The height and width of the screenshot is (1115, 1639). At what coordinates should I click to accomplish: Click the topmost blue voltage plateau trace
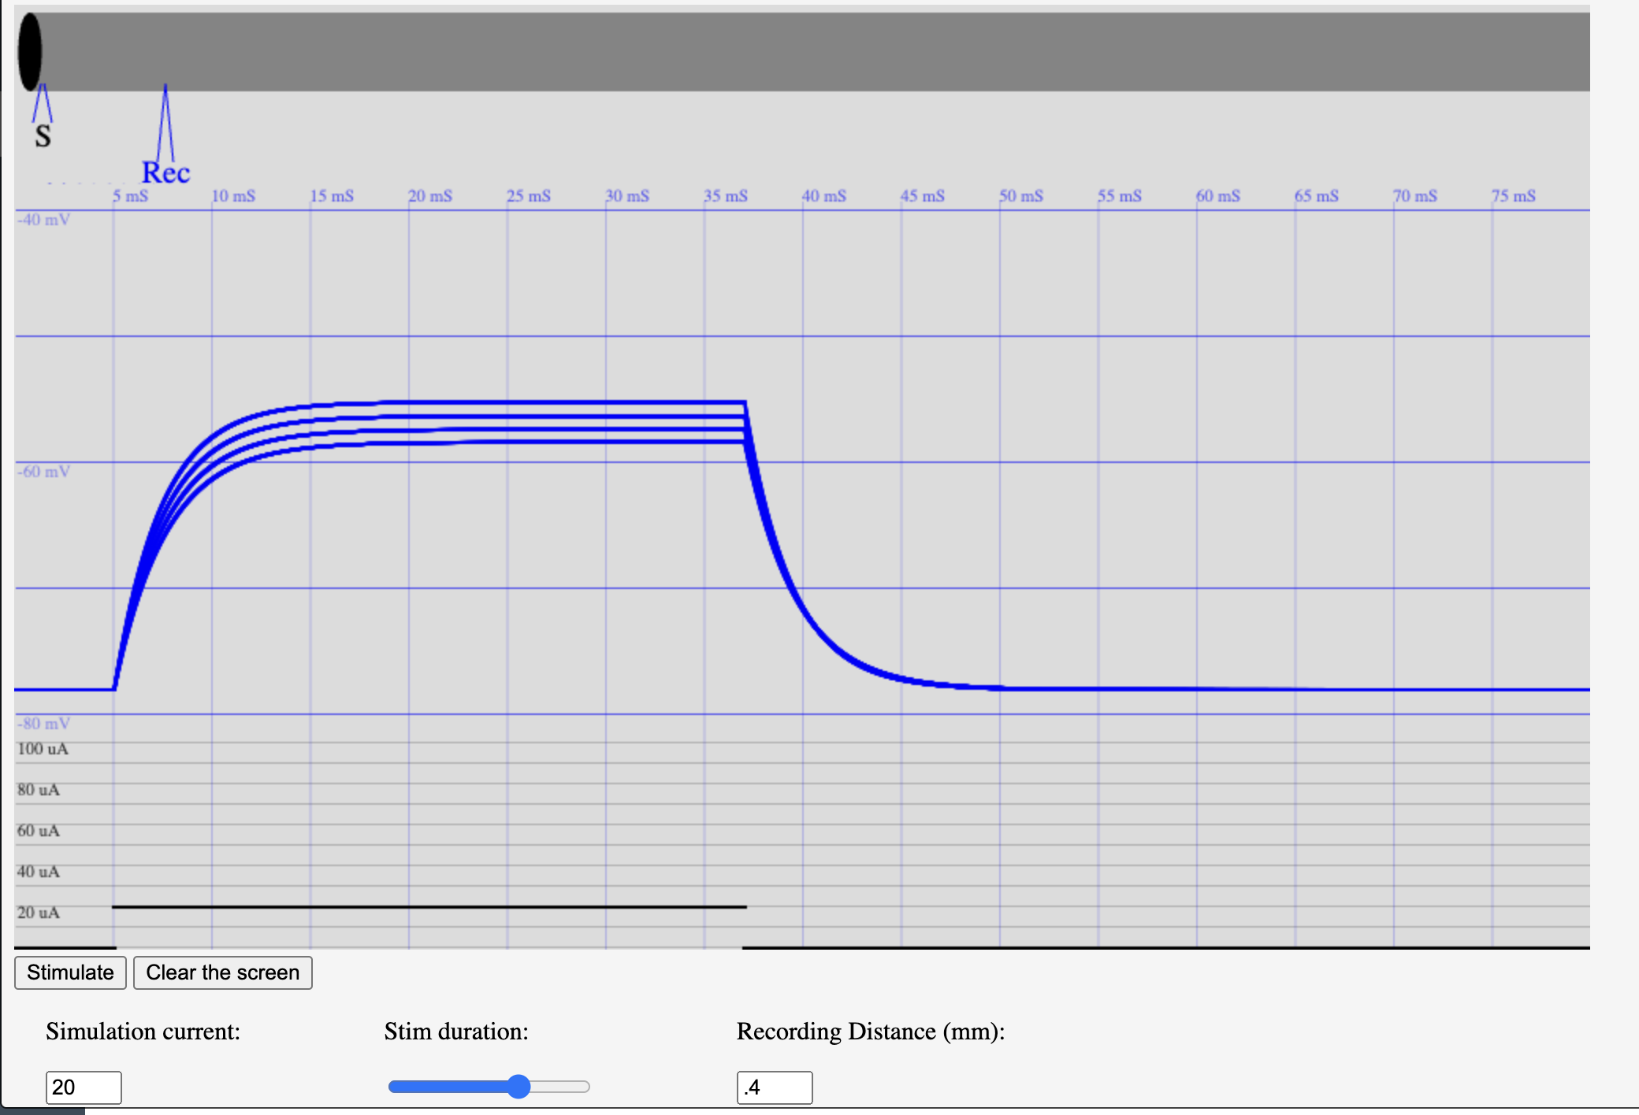[552, 402]
